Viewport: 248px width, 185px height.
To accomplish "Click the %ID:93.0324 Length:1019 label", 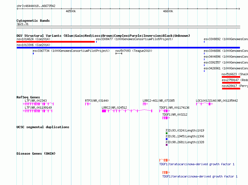I will 185,130.
